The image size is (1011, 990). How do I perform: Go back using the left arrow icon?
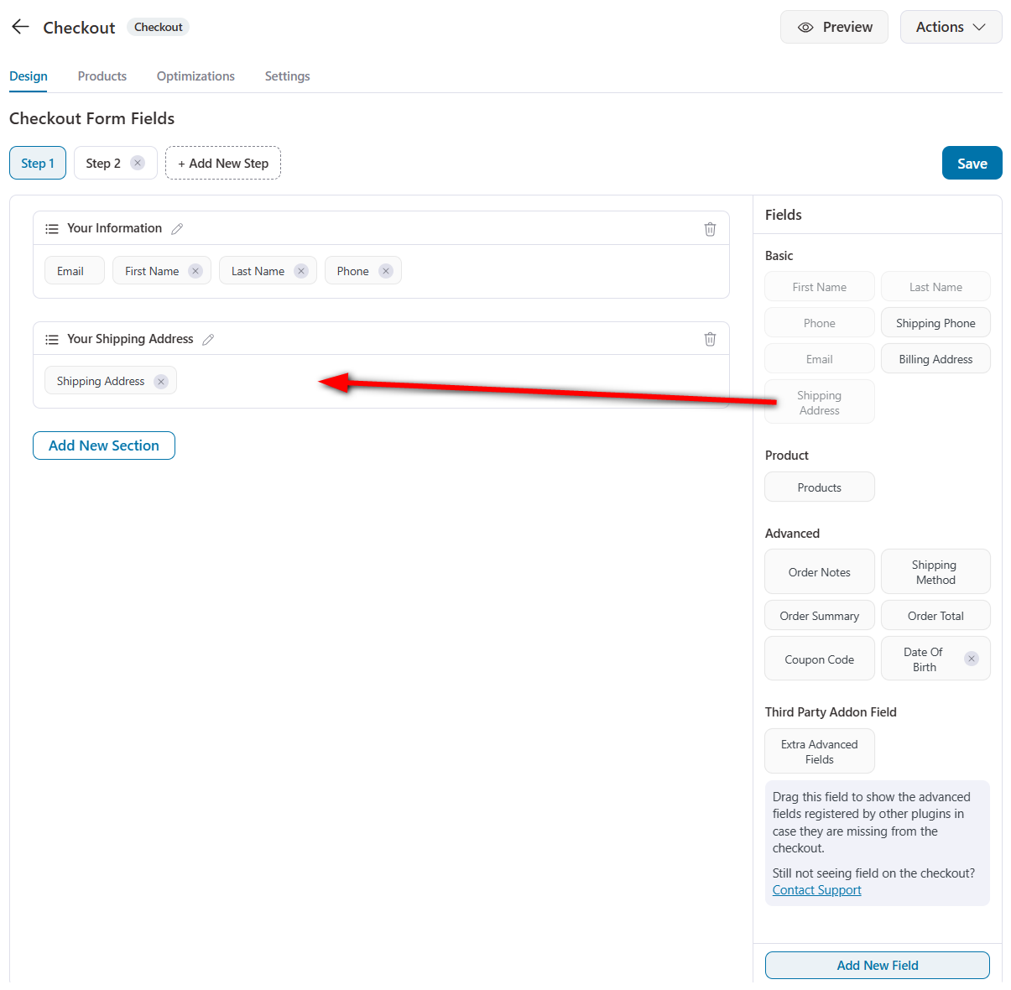pyautogui.click(x=20, y=27)
